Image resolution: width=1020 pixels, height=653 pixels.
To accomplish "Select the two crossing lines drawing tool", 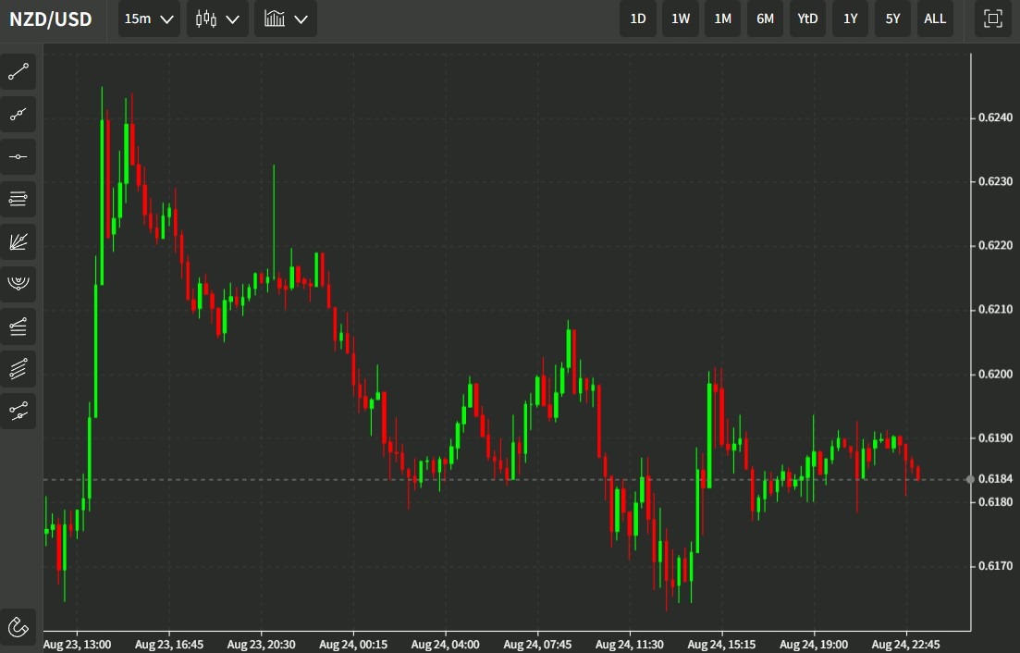I will (18, 411).
